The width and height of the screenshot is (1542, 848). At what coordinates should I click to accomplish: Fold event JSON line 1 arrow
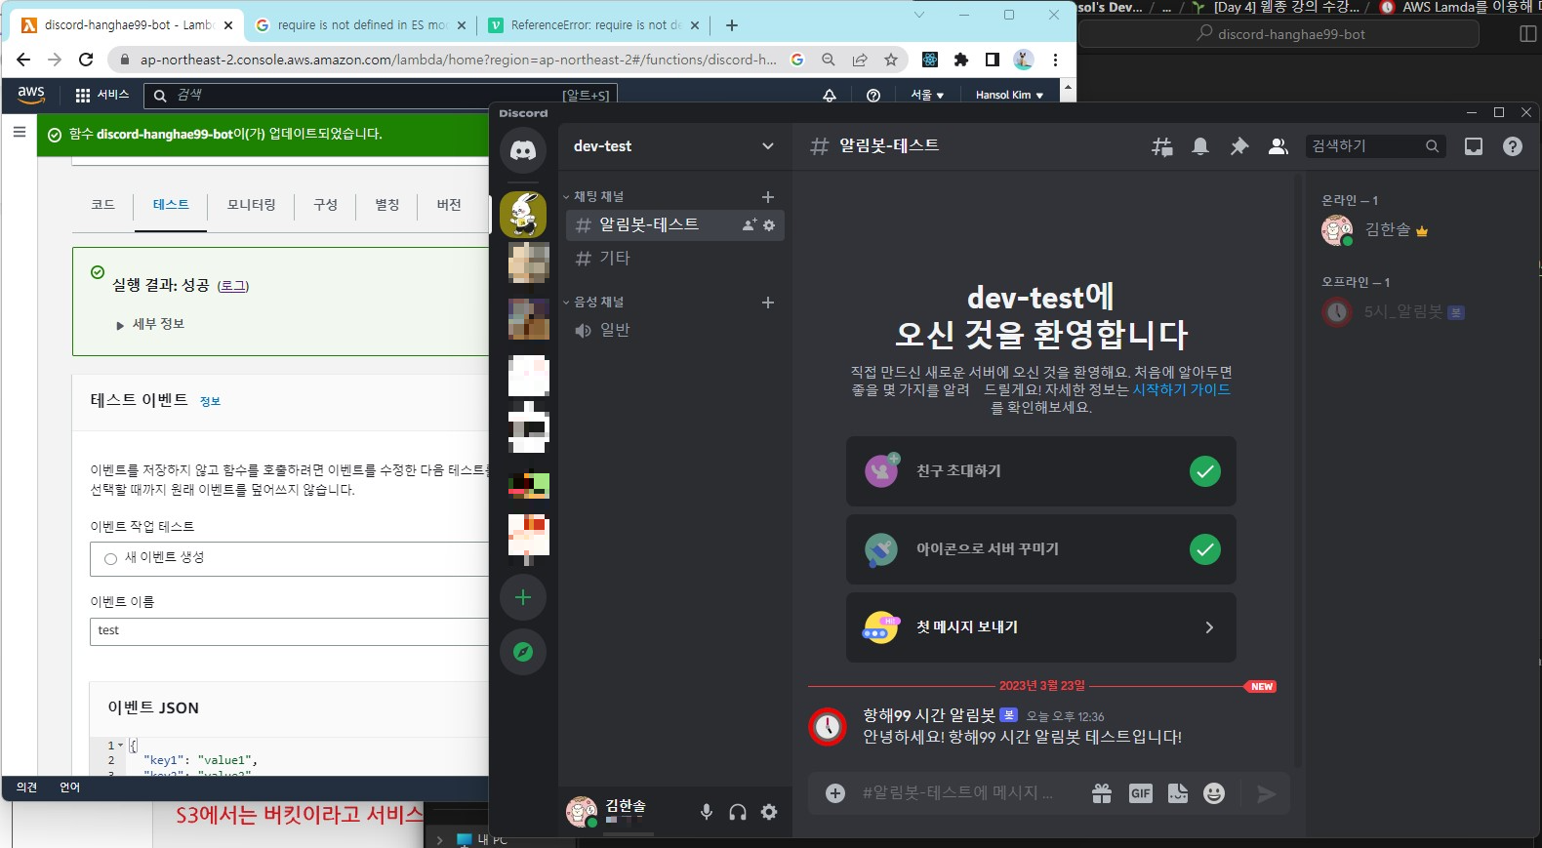[121, 746]
